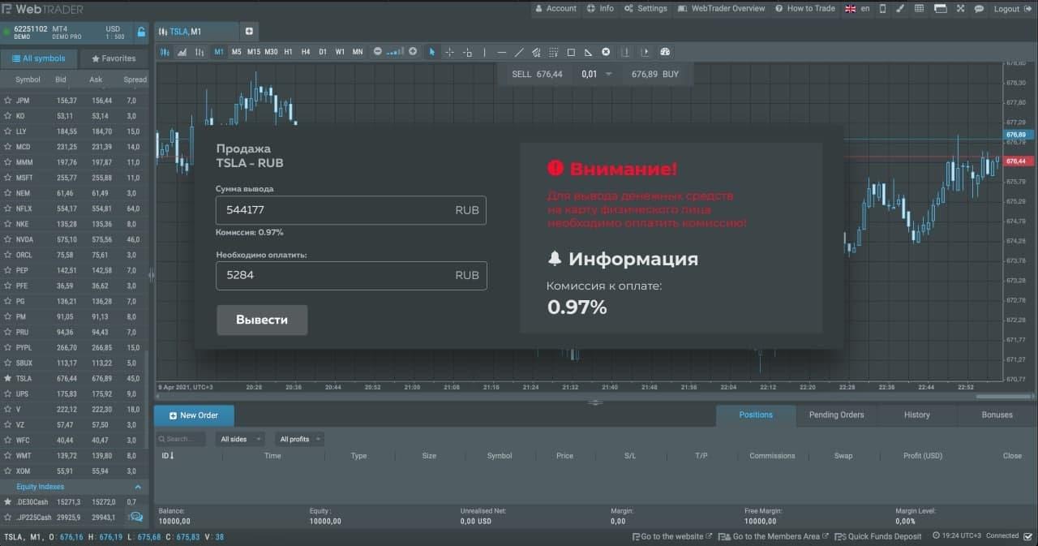Click the New Order button

pos(194,415)
